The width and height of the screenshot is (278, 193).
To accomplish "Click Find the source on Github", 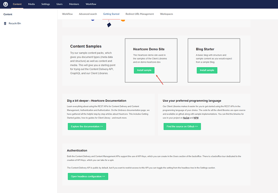I will point(182,127).
